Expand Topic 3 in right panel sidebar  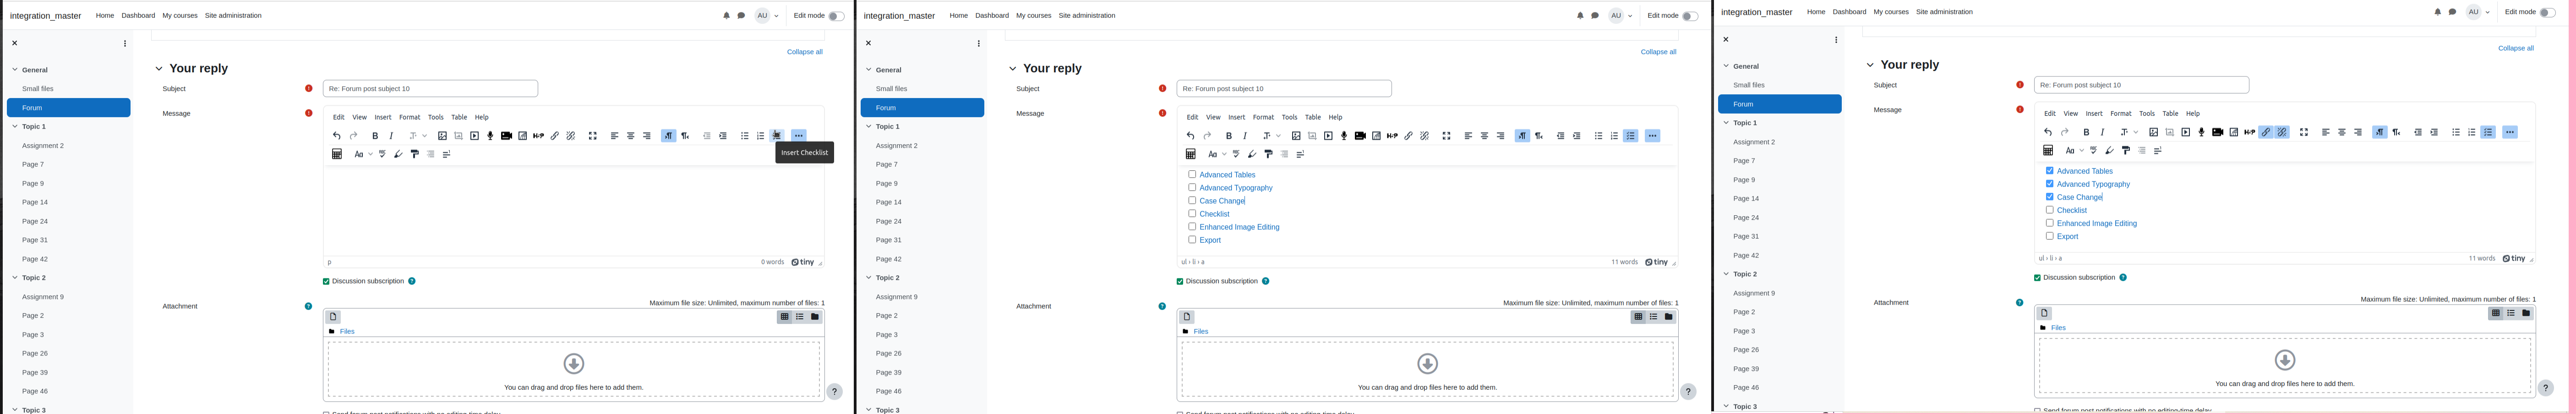(1726, 407)
